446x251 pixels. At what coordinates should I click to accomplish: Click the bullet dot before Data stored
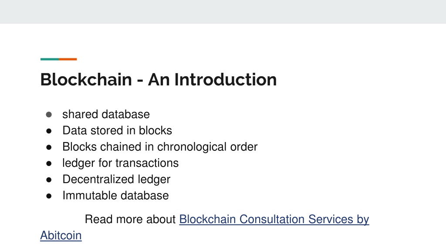pyautogui.click(x=49, y=131)
